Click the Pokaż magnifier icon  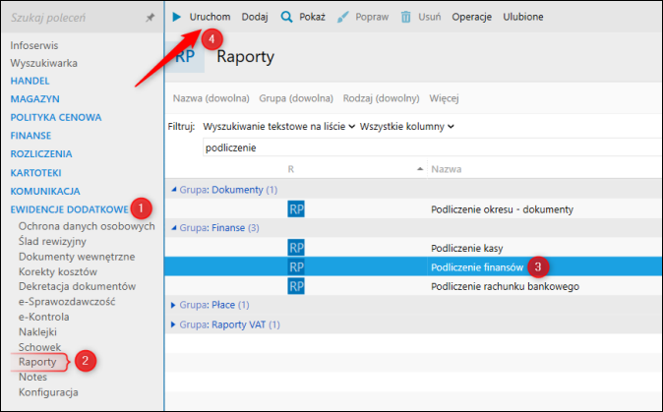point(286,17)
